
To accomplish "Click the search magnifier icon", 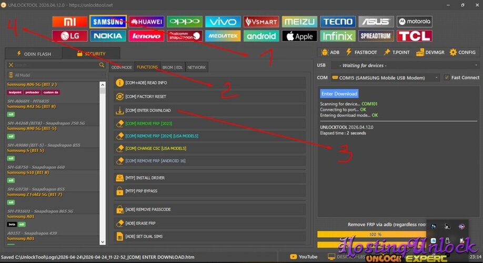I will tap(102, 65).
